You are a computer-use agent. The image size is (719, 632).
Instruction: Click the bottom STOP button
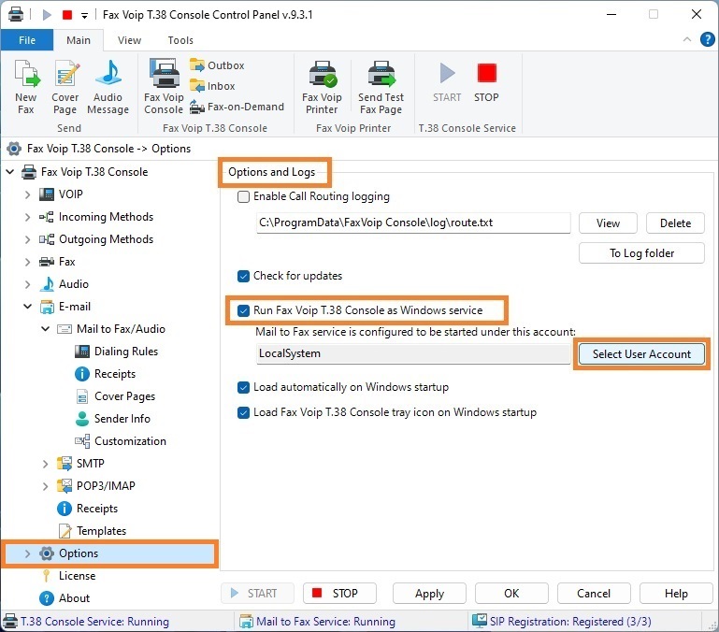tap(339, 594)
